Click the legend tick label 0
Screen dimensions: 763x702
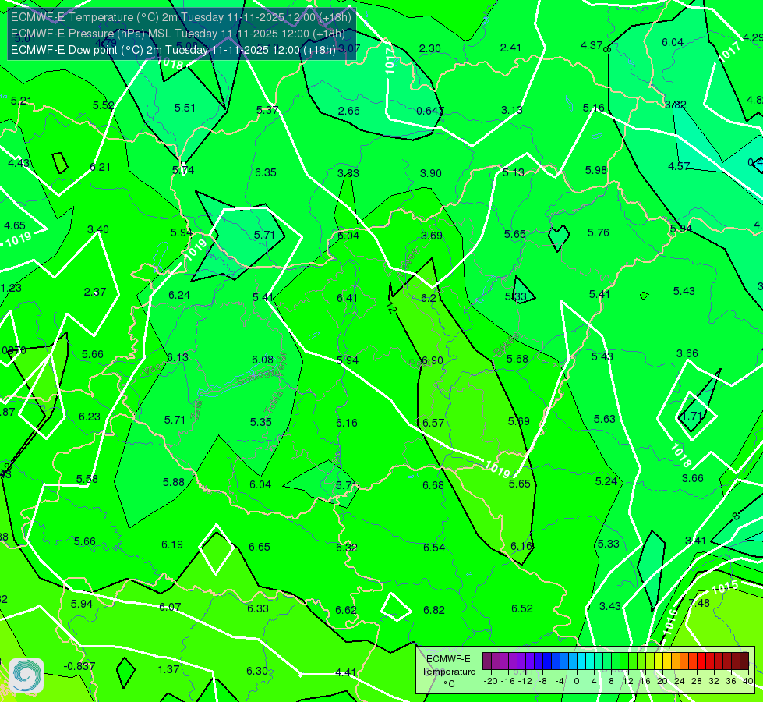click(x=577, y=681)
